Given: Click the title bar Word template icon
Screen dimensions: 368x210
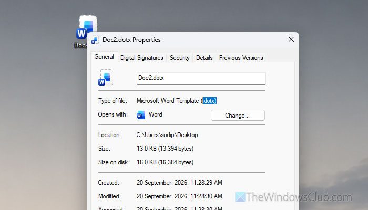Looking at the screenshot, I should tap(95, 40).
